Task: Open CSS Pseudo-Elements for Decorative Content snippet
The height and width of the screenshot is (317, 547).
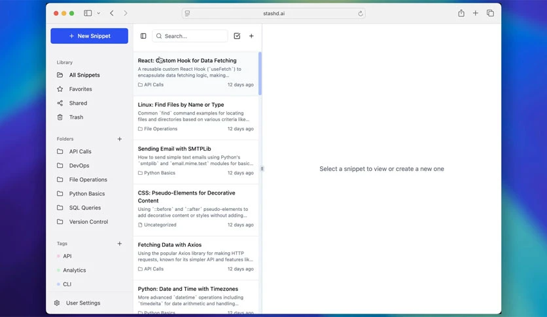Action: 196,210
